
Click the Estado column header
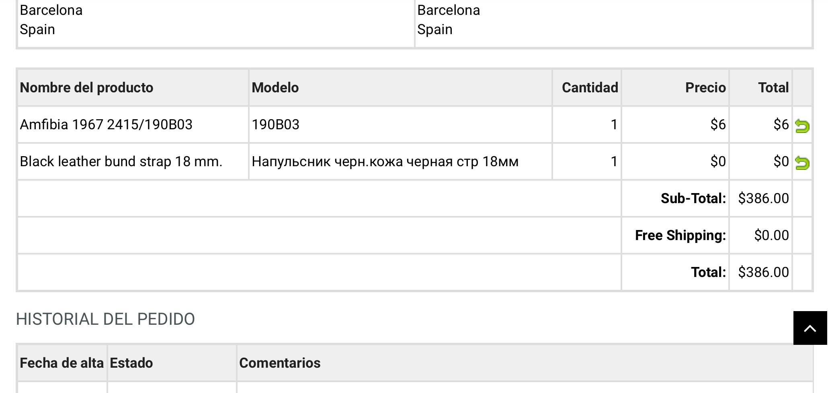coord(131,363)
